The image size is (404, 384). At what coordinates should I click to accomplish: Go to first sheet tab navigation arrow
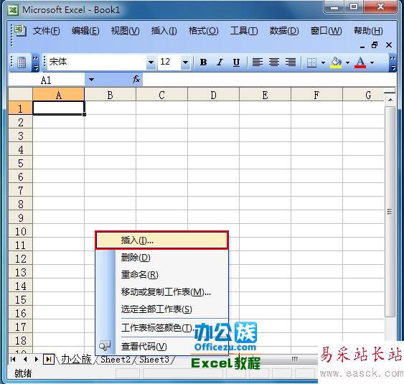[13, 359]
